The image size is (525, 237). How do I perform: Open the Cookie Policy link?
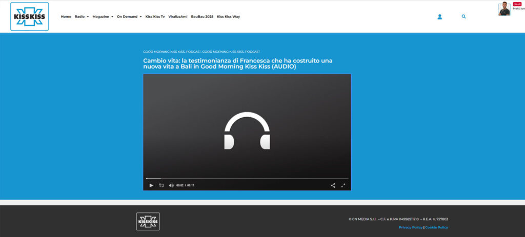pos(436,227)
